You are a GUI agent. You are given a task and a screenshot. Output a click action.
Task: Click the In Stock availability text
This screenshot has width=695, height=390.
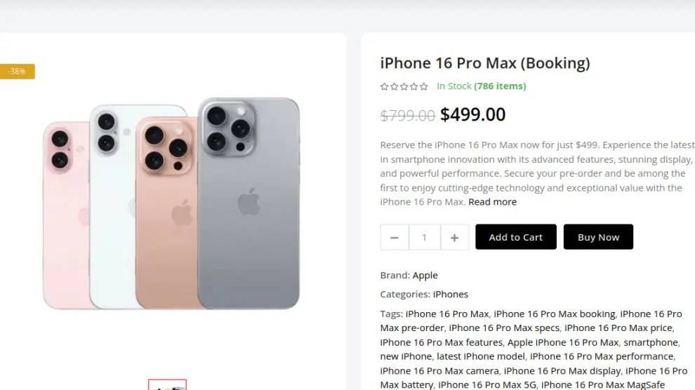point(454,86)
